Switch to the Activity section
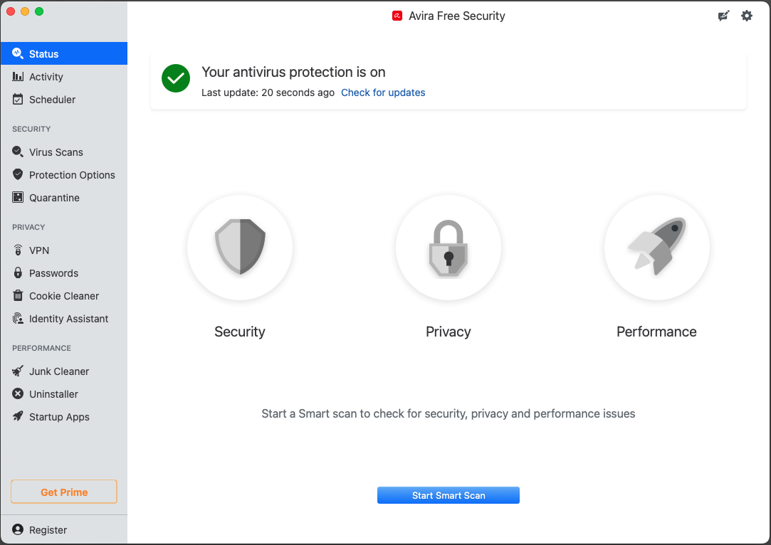 pos(46,77)
